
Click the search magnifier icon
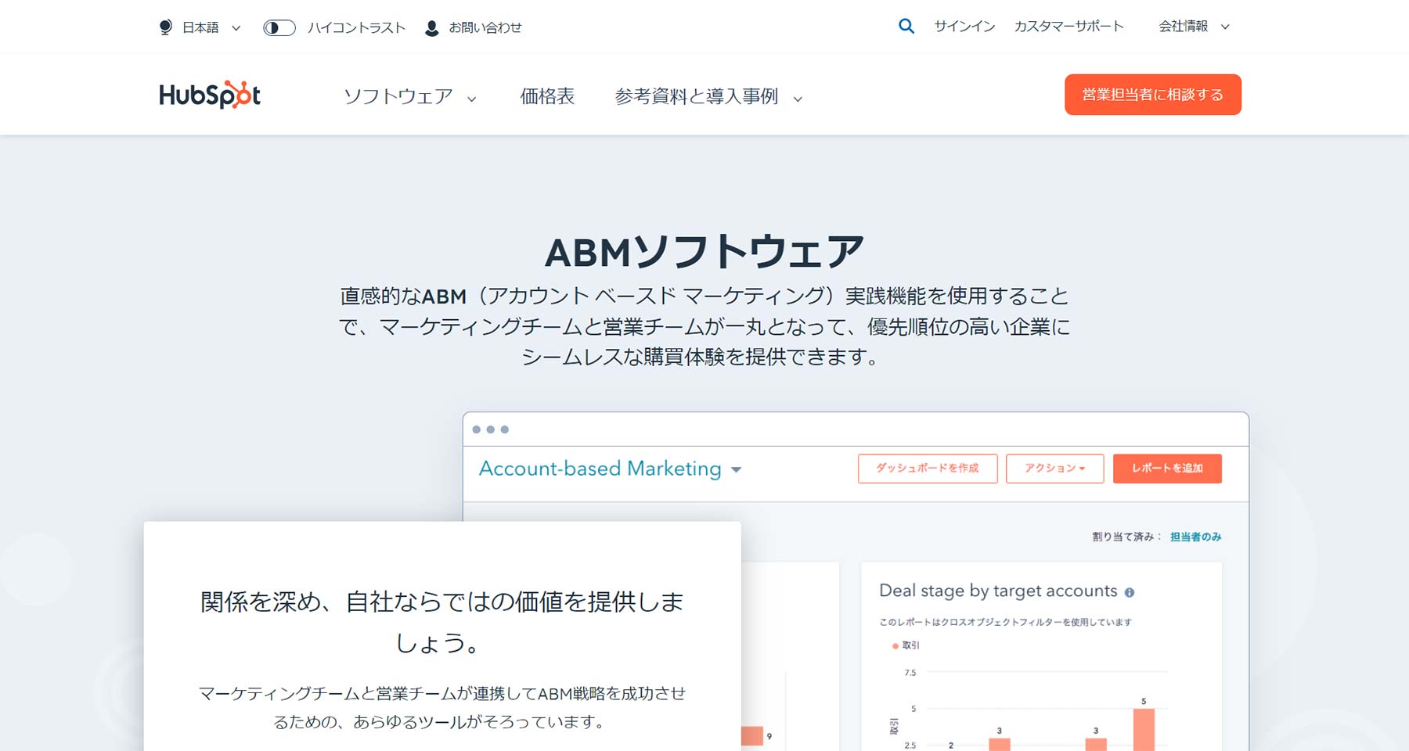tap(906, 26)
